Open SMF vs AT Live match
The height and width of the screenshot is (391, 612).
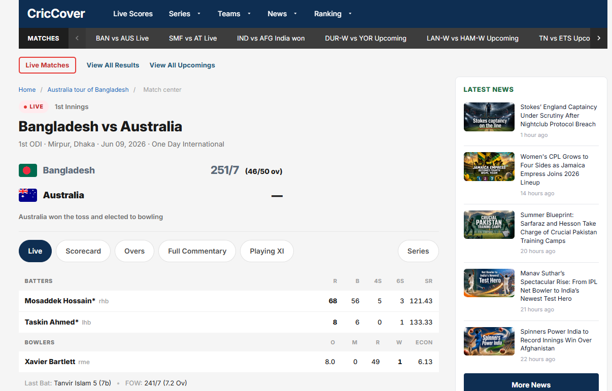(x=193, y=38)
